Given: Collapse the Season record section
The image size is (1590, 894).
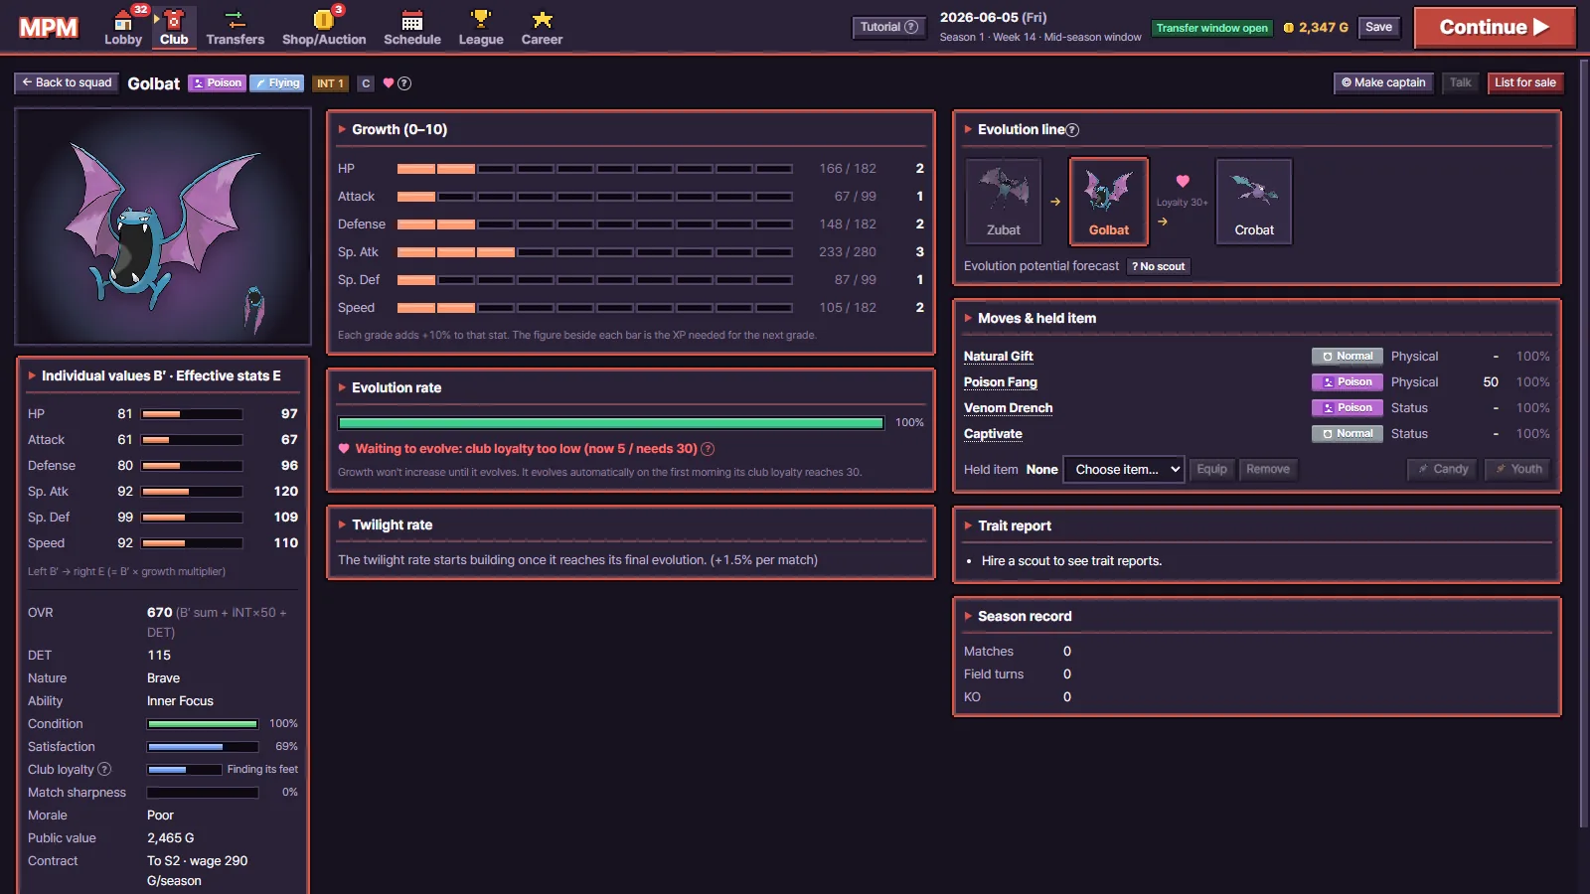Looking at the screenshot, I should 968,616.
